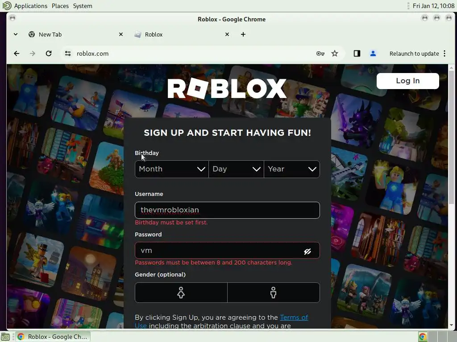
Task: View site information icon in address bar
Action: tap(68, 53)
